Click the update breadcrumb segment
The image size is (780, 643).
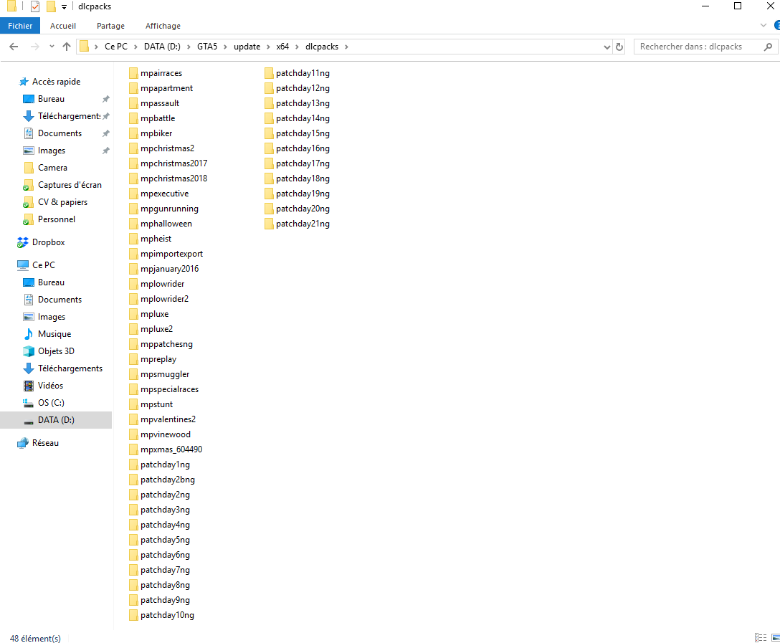[x=247, y=47]
